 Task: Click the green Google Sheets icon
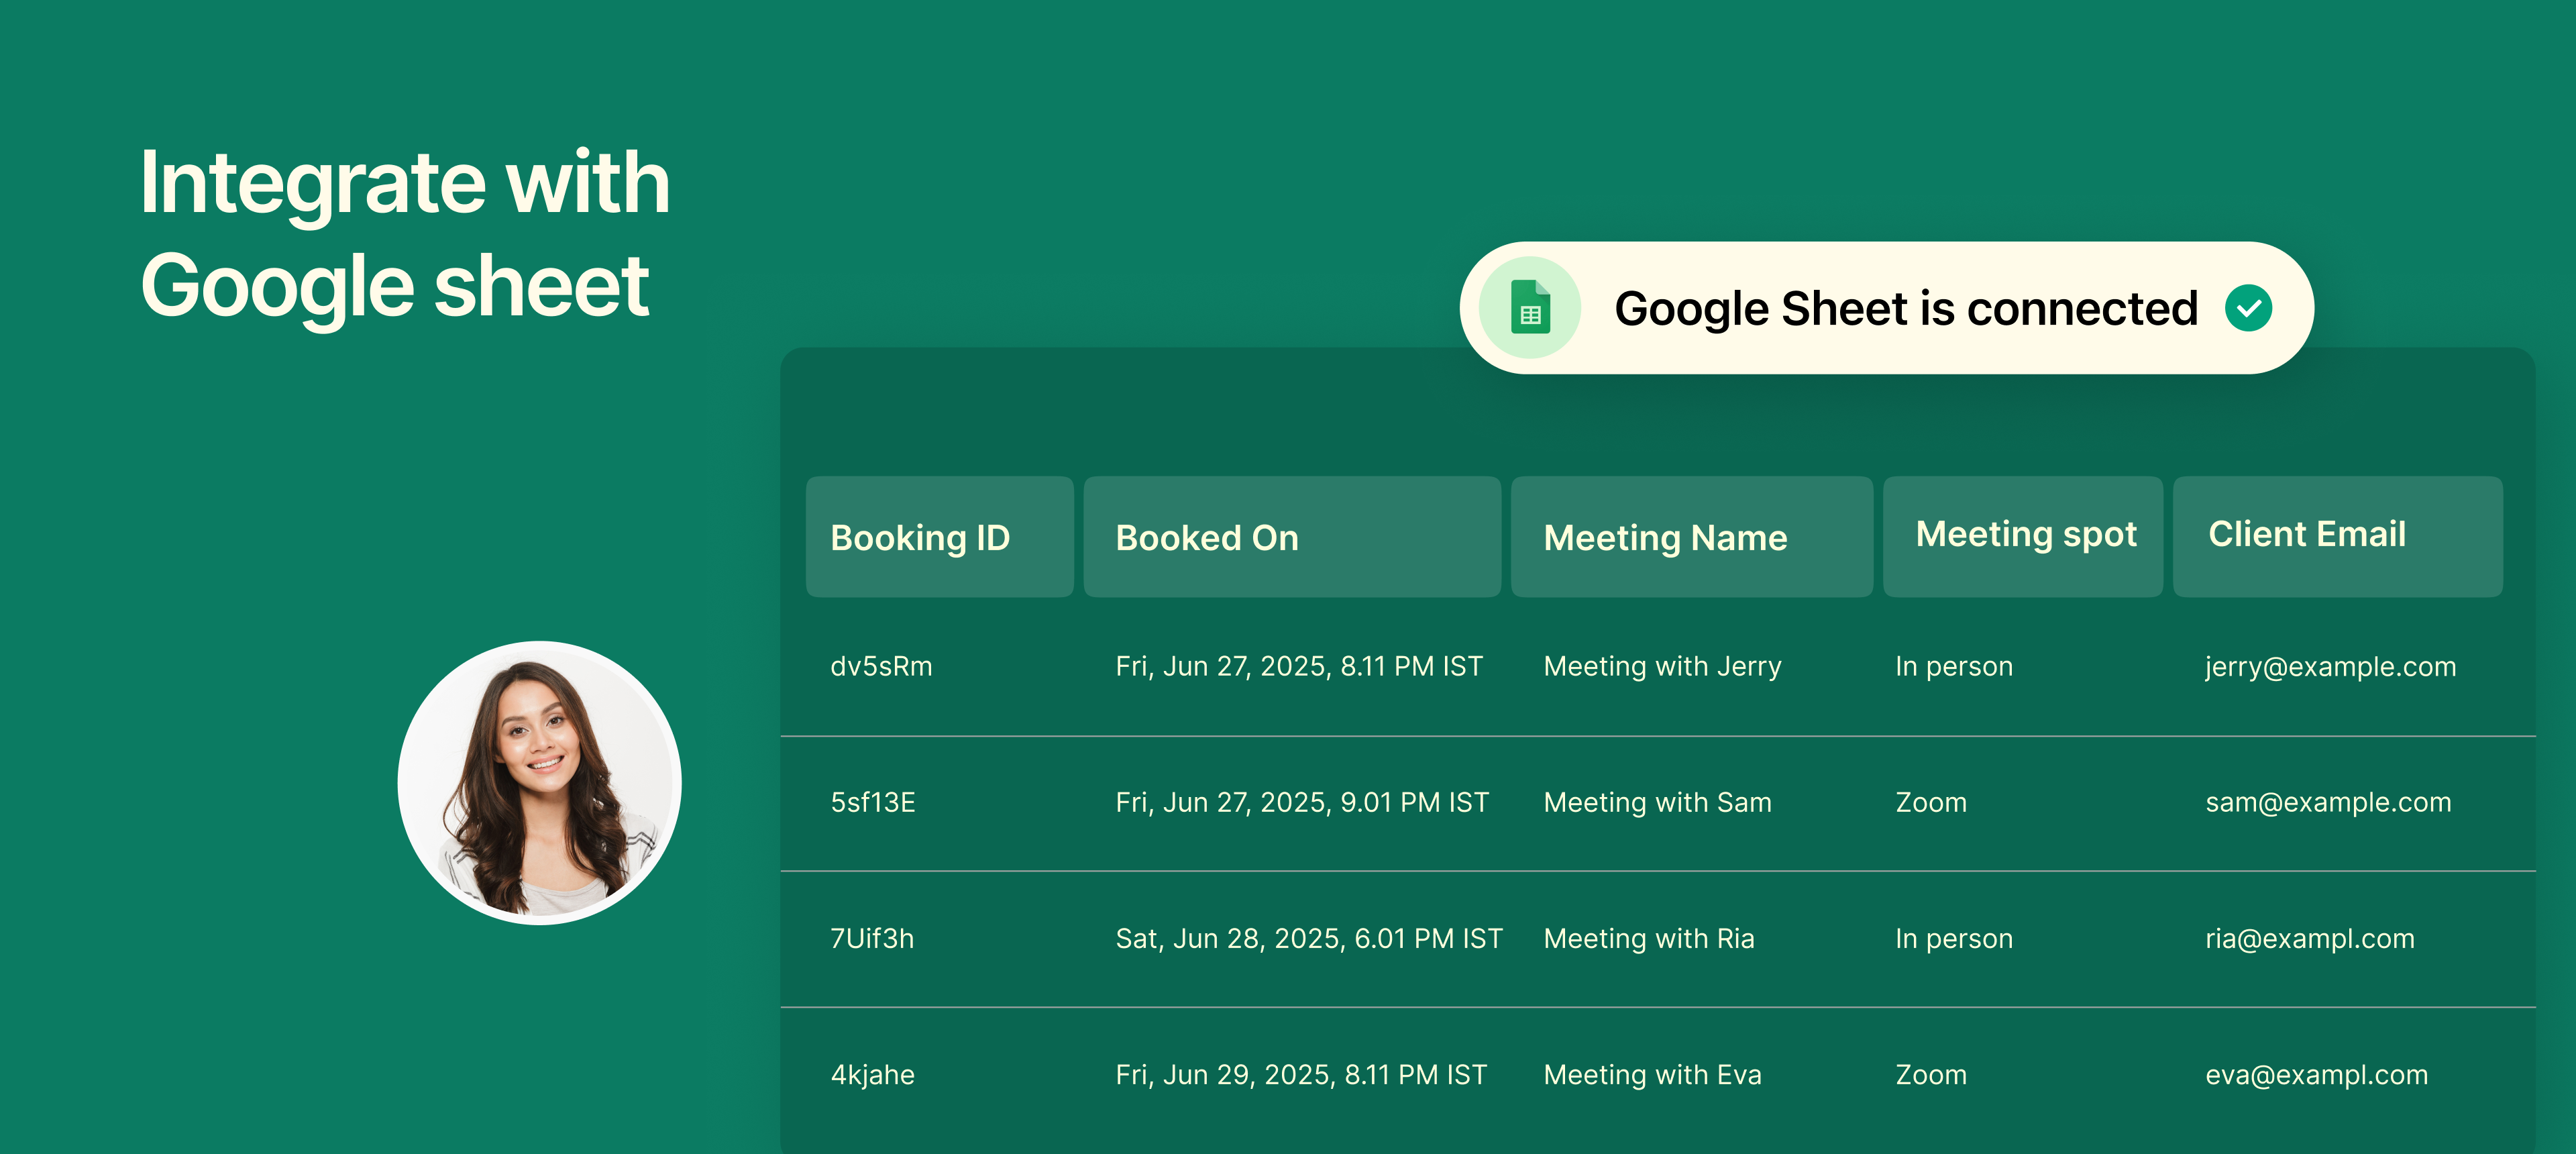tap(1530, 307)
